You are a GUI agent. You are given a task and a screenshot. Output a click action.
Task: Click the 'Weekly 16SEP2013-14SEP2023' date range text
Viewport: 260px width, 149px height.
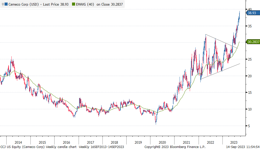(101, 147)
